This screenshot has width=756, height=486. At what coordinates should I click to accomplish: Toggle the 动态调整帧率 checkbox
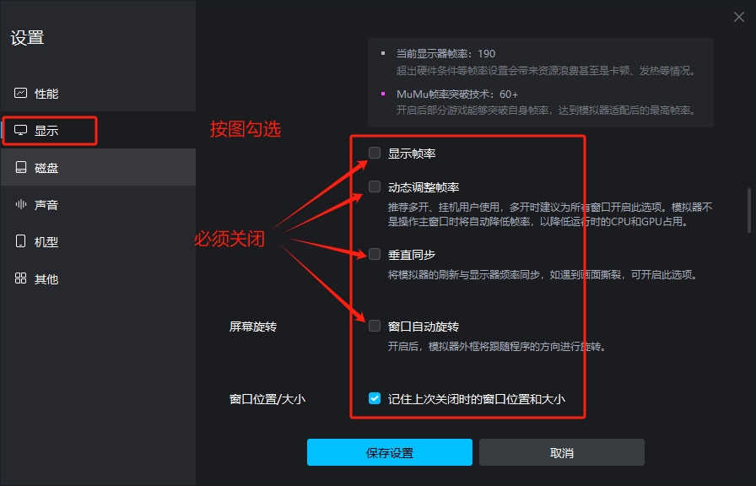tap(375, 186)
